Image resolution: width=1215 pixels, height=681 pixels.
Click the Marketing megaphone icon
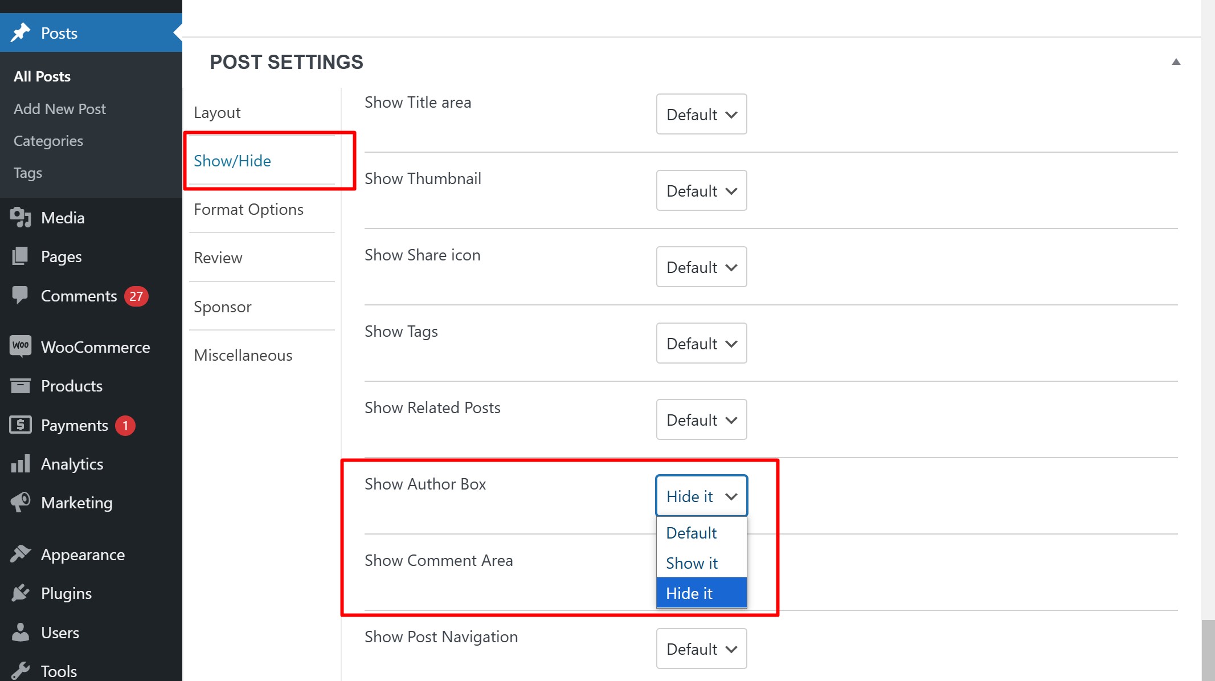pos(21,502)
